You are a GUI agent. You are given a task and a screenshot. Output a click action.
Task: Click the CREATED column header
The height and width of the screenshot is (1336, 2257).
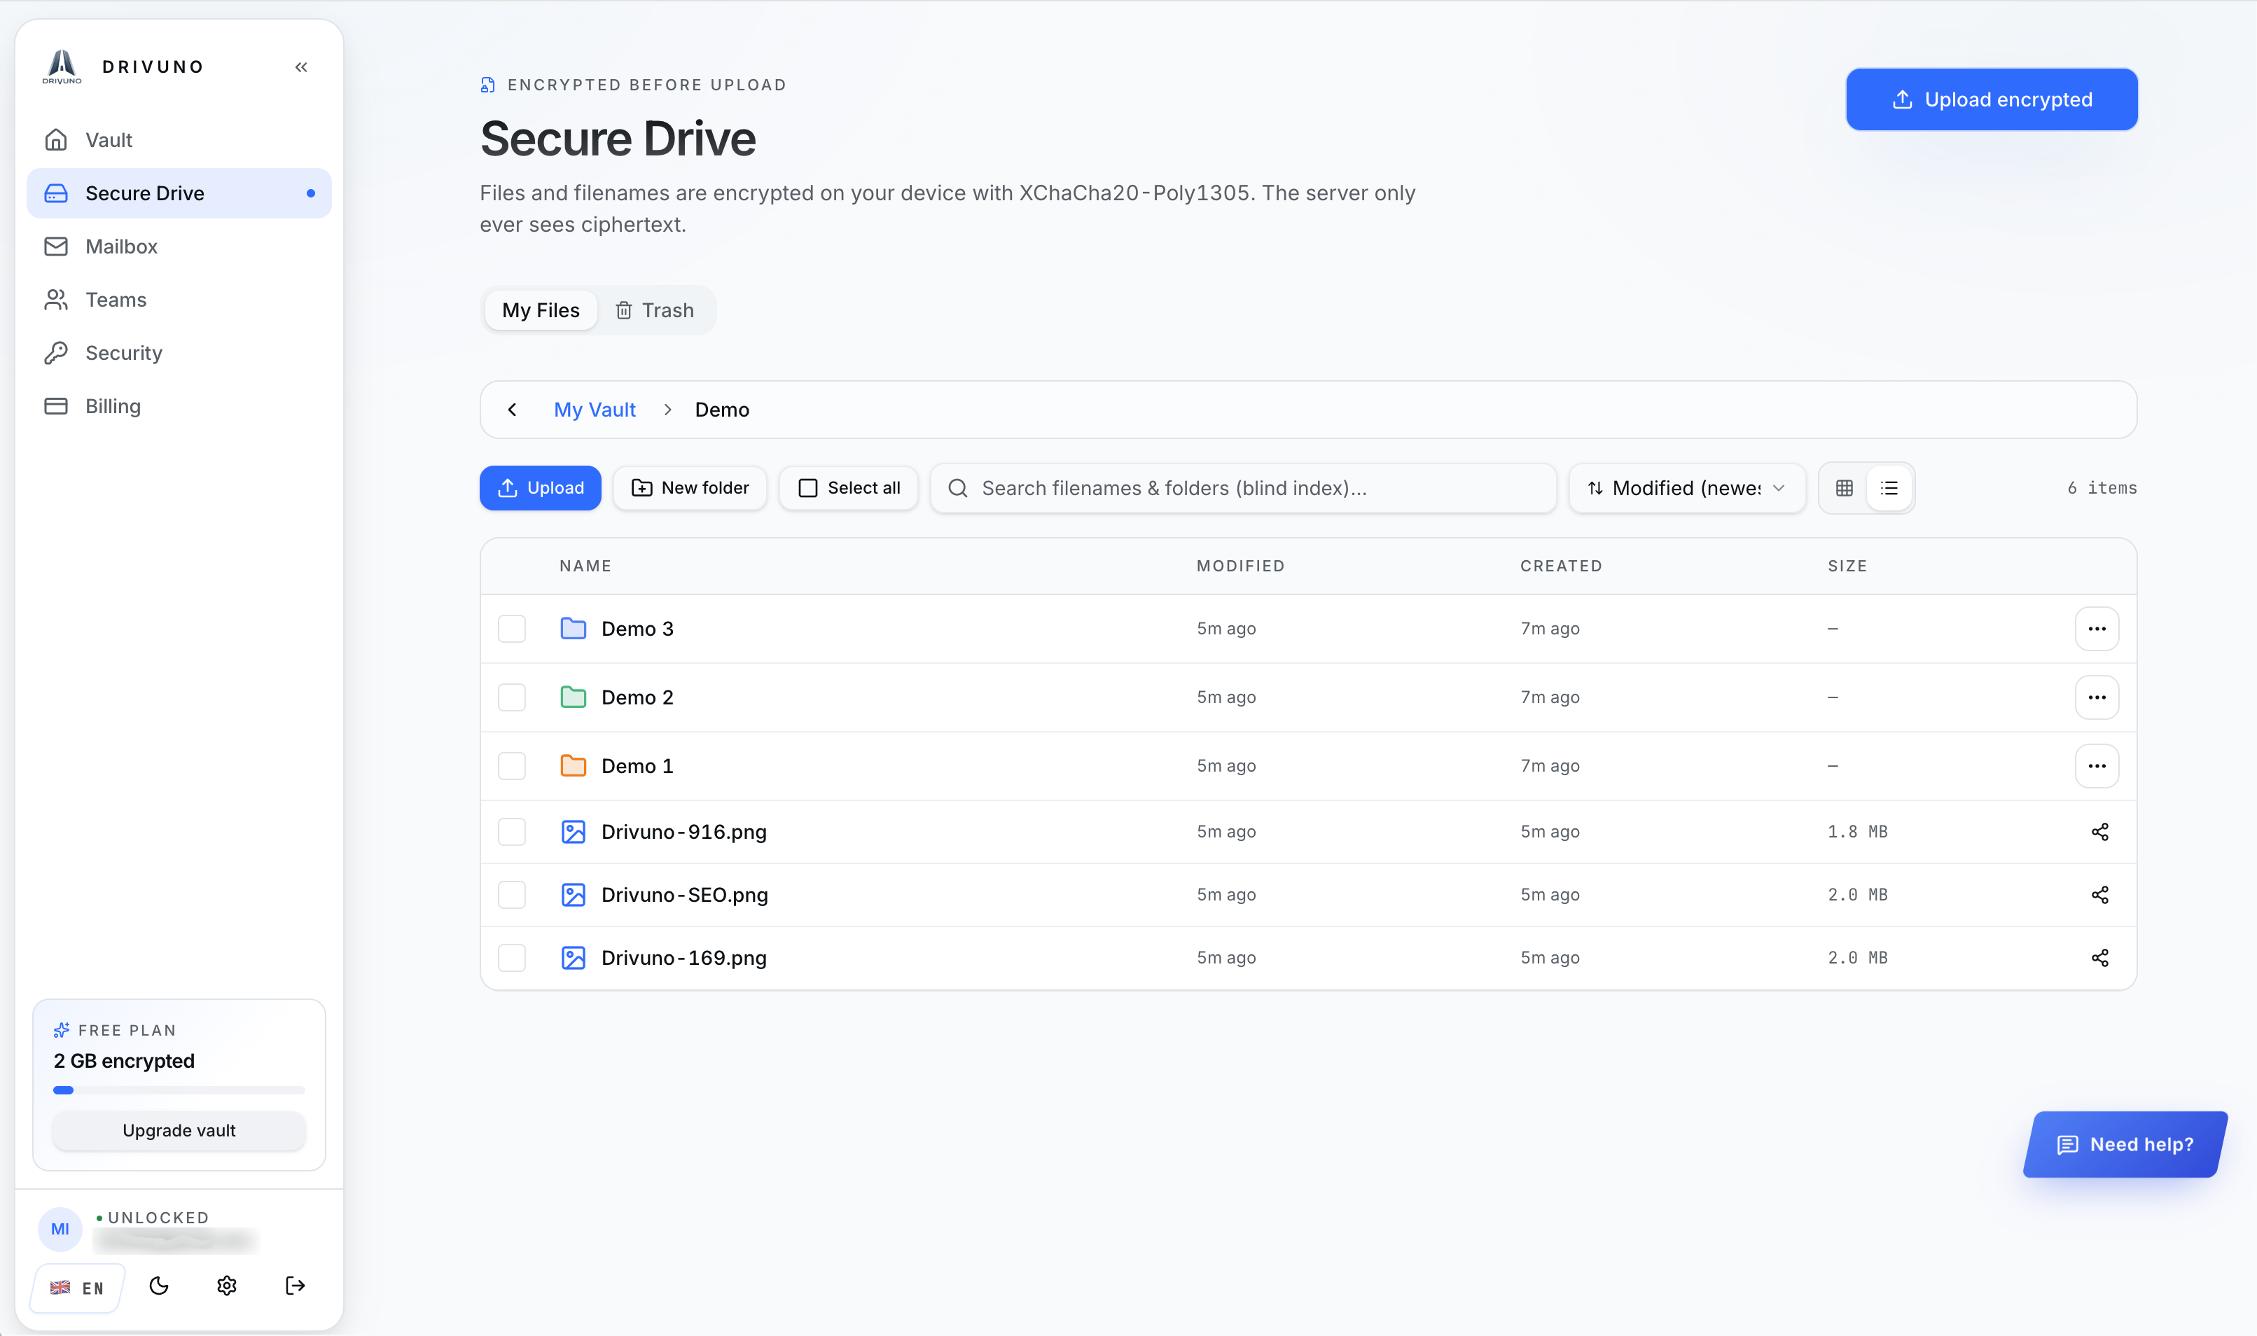[x=1561, y=566]
